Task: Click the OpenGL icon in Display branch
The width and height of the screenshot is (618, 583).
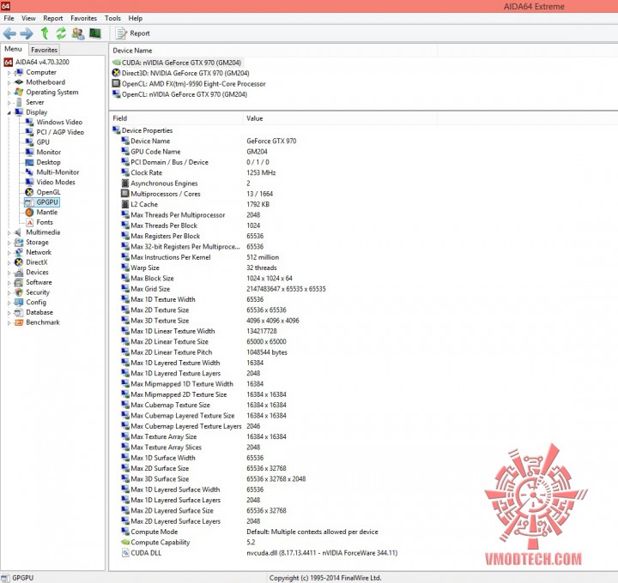Action: [29, 192]
